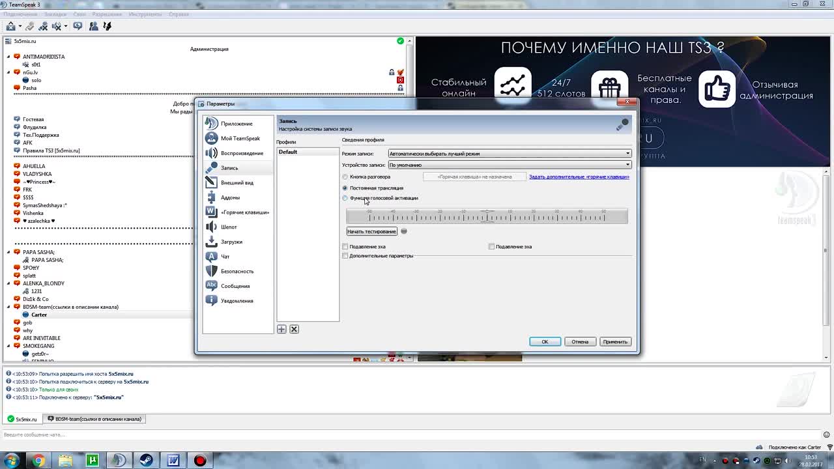The image size is (834, 469).
Task: Open the Уведомления notifications section
Action: 238,301
